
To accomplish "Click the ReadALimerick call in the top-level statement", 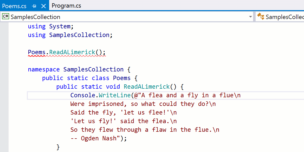I will pyautogui.click(x=72, y=52).
